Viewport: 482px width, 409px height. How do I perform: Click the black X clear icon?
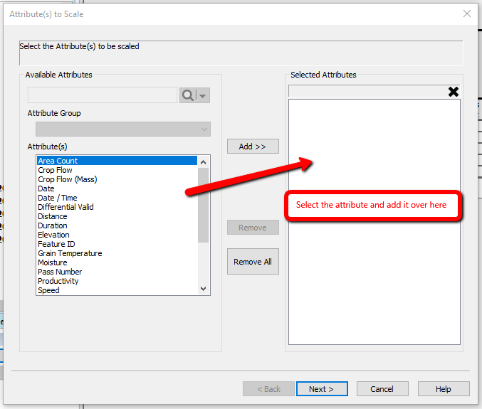454,92
